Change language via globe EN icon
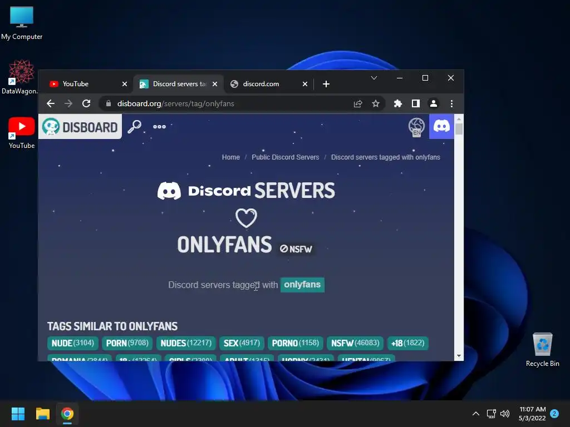 [x=416, y=127]
